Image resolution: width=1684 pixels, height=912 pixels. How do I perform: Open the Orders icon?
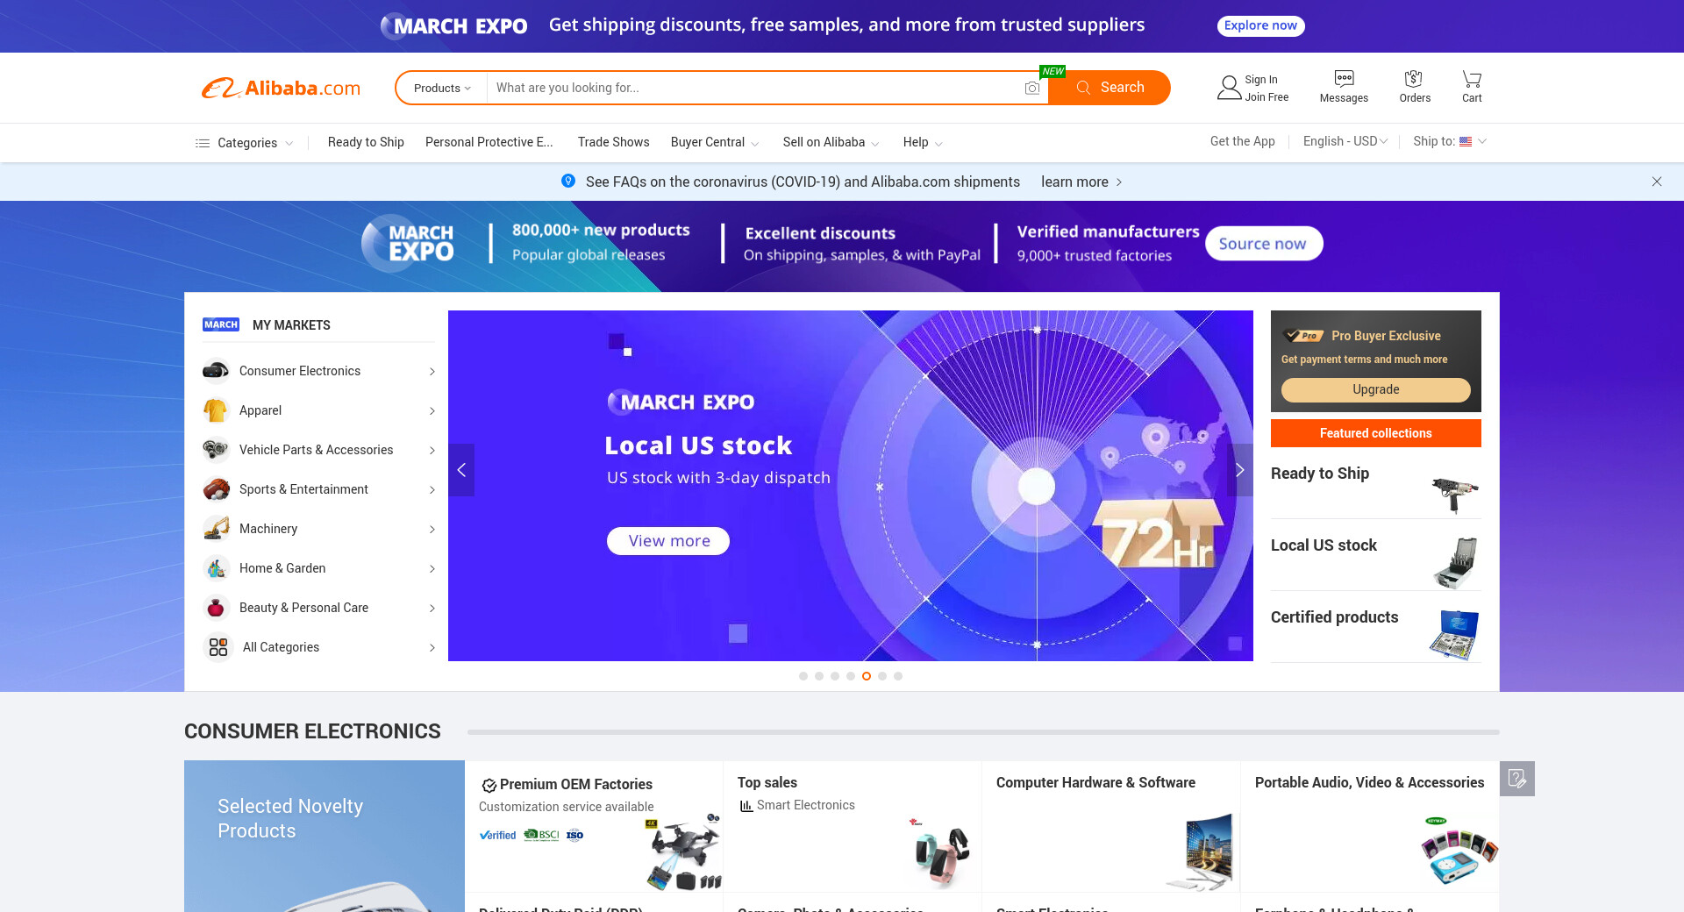click(x=1414, y=79)
